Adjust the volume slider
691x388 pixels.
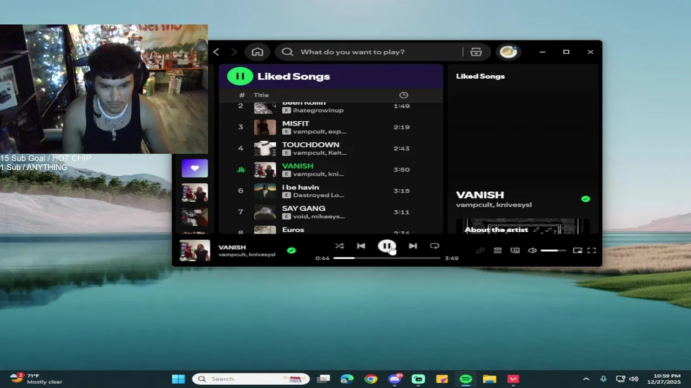[x=553, y=251]
